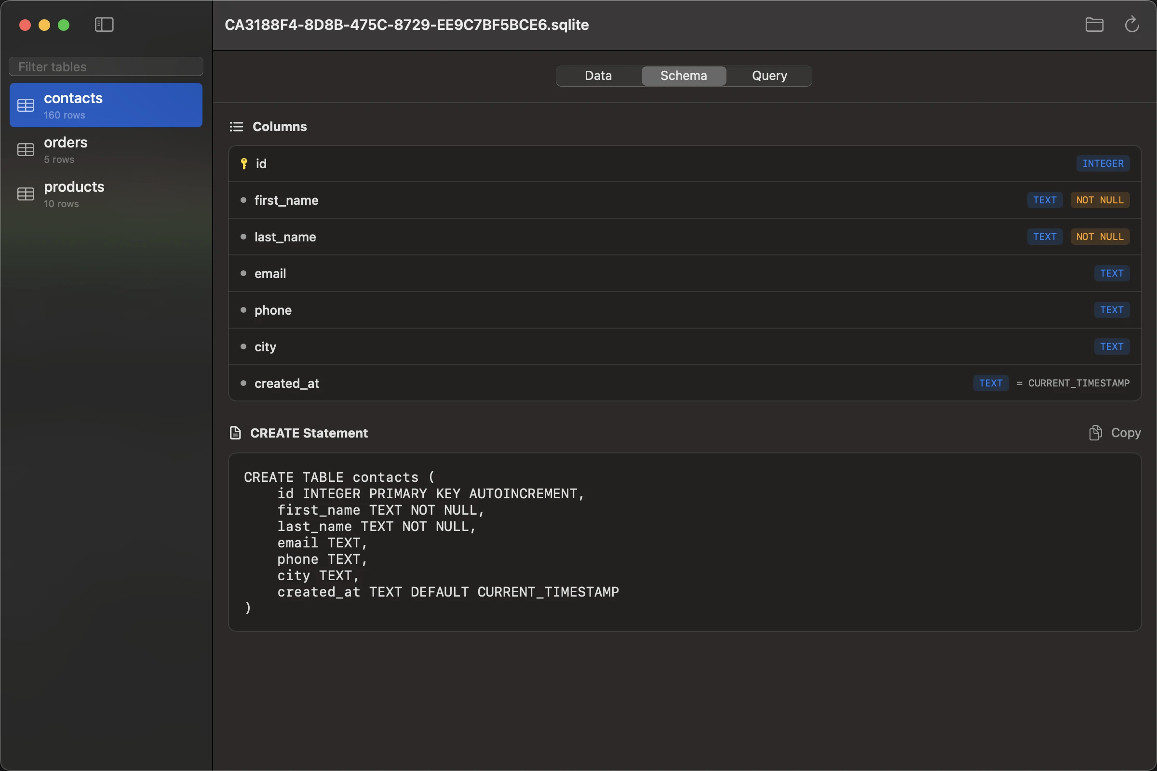Click the primary key icon next to id

point(243,163)
